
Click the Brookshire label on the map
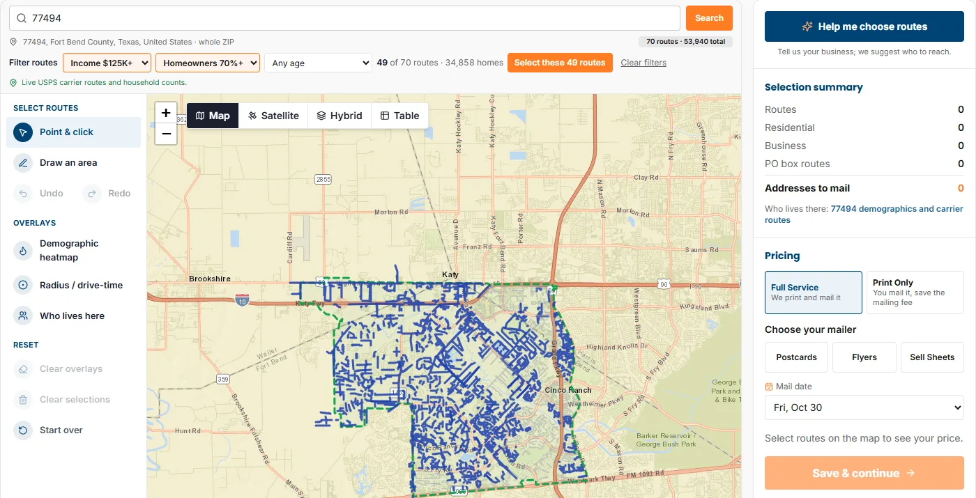pyautogui.click(x=210, y=279)
